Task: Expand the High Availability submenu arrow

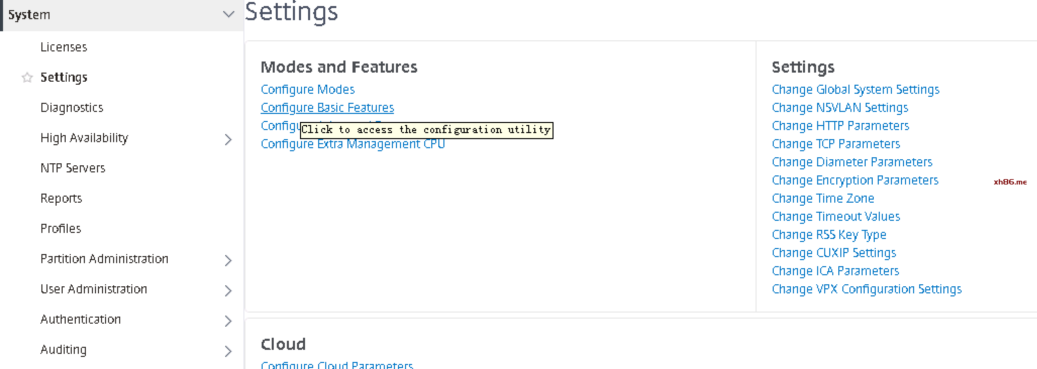Action: point(228,139)
